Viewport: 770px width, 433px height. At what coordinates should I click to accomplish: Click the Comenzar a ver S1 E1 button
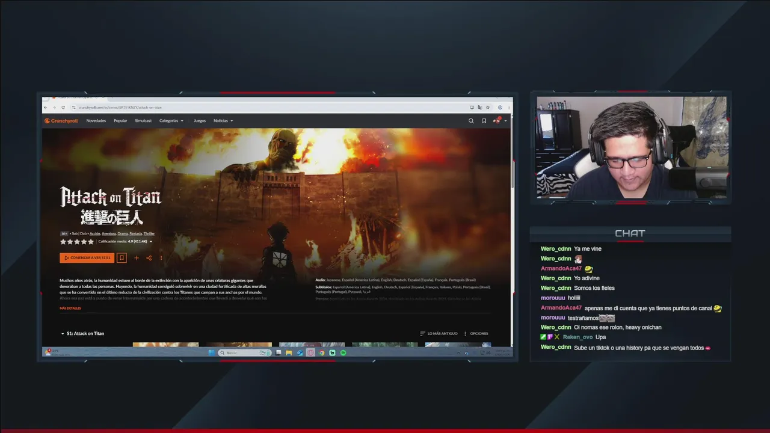point(87,258)
